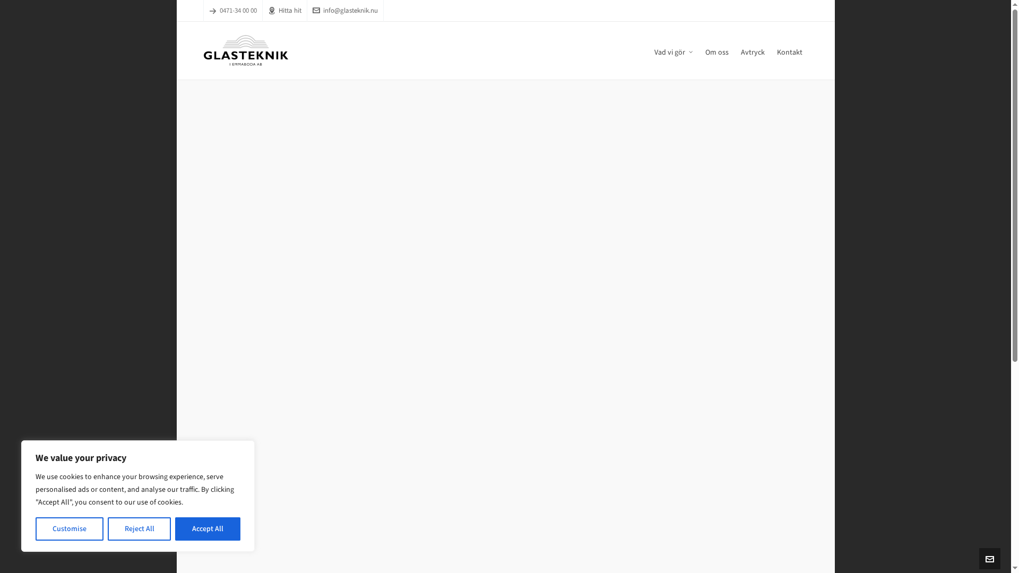Open cookie Customise settings

[x=69, y=528]
